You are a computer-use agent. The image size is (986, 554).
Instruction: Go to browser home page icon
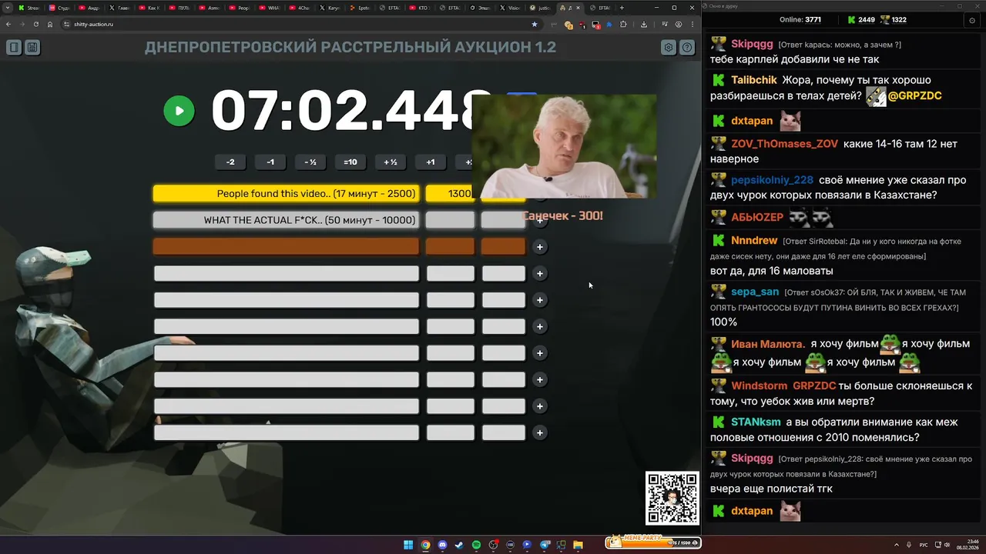click(50, 24)
